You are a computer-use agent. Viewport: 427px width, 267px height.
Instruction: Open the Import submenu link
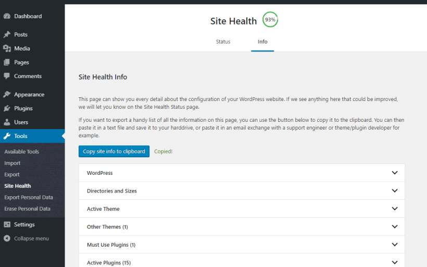pos(12,163)
